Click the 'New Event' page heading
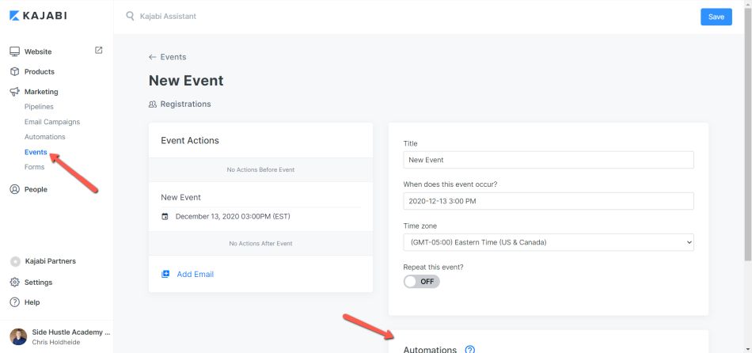Viewport: 752px width, 353px height. pos(186,80)
